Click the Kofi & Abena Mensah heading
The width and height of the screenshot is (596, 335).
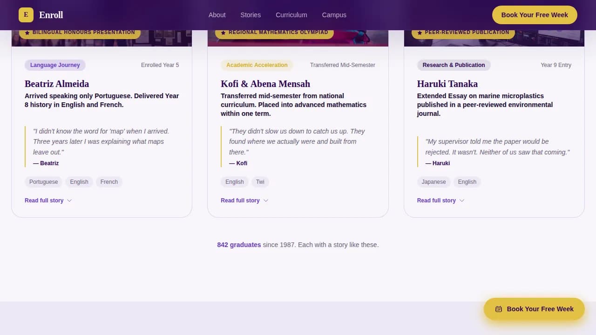click(265, 84)
